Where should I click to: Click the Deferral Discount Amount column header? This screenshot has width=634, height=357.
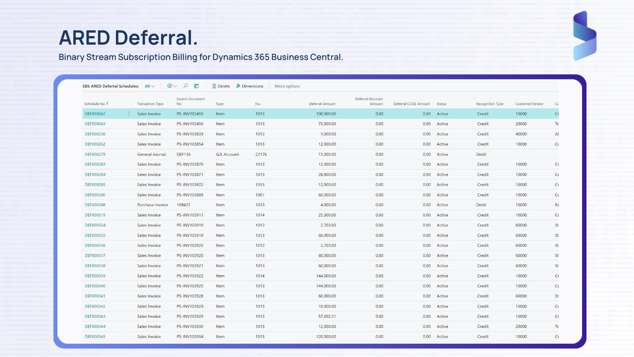[369, 101]
